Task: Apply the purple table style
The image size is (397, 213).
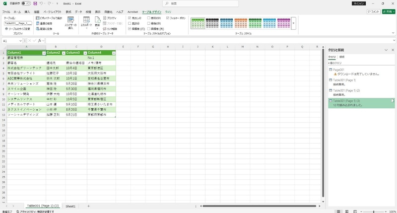Action: pos(284,23)
